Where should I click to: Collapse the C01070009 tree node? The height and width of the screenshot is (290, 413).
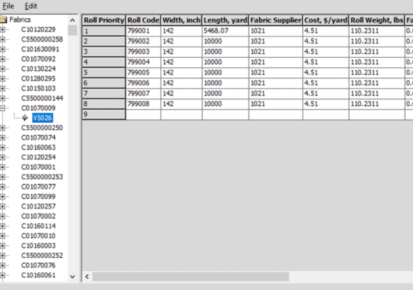pyautogui.click(x=3, y=108)
